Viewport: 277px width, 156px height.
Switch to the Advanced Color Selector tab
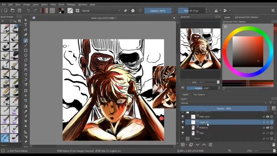(x=247, y=17)
